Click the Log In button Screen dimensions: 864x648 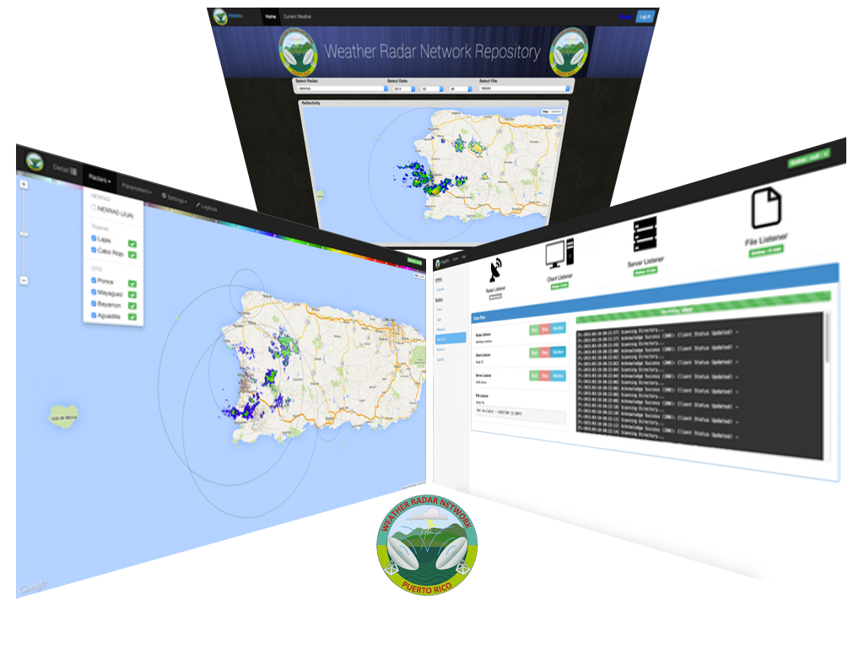[645, 17]
